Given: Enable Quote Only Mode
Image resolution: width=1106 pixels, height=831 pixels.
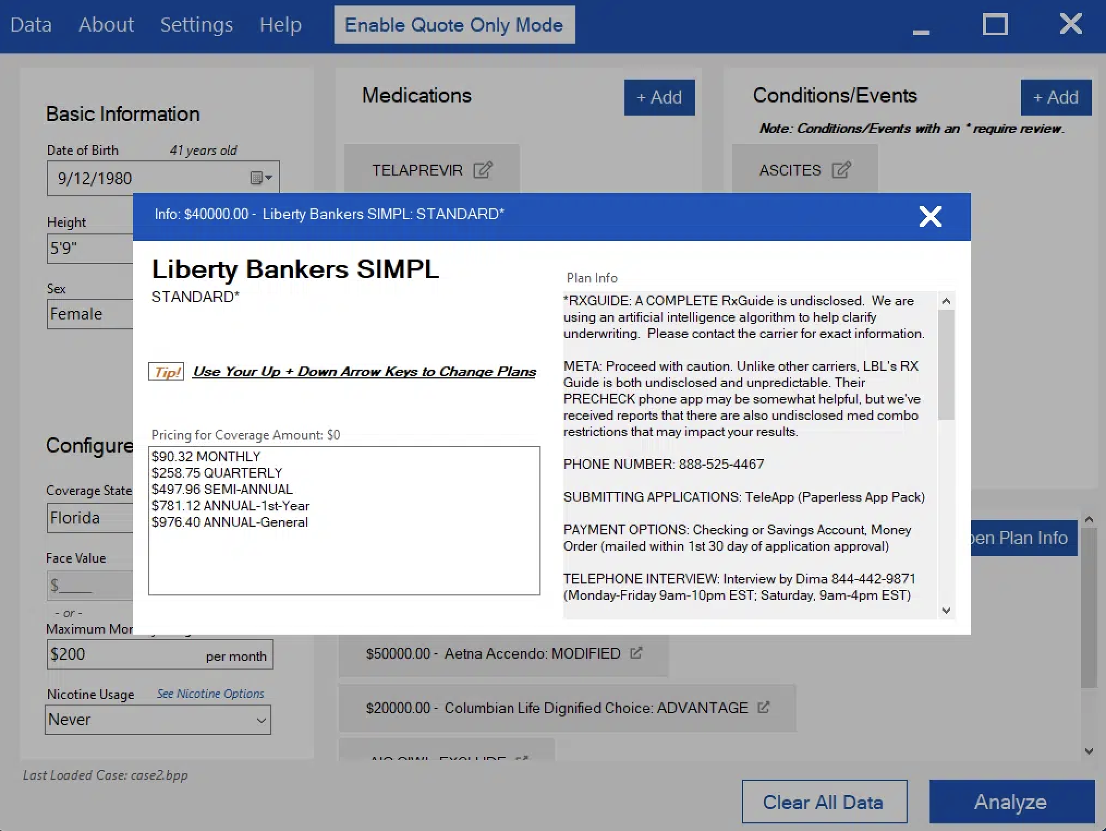Looking at the screenshot, I should (x=454, y=25).
